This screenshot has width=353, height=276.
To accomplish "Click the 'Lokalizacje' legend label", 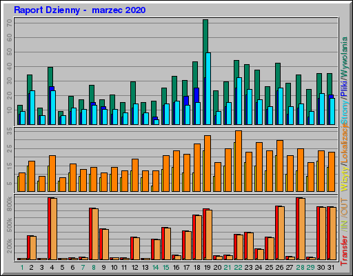I will pyautogui.click(x=344, y=142).
